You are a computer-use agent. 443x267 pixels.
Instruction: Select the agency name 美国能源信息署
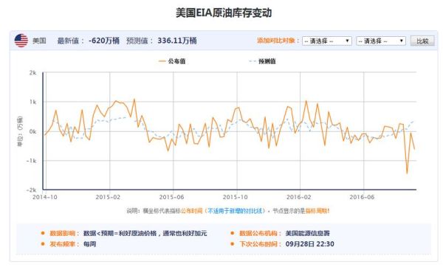[307, 233]
